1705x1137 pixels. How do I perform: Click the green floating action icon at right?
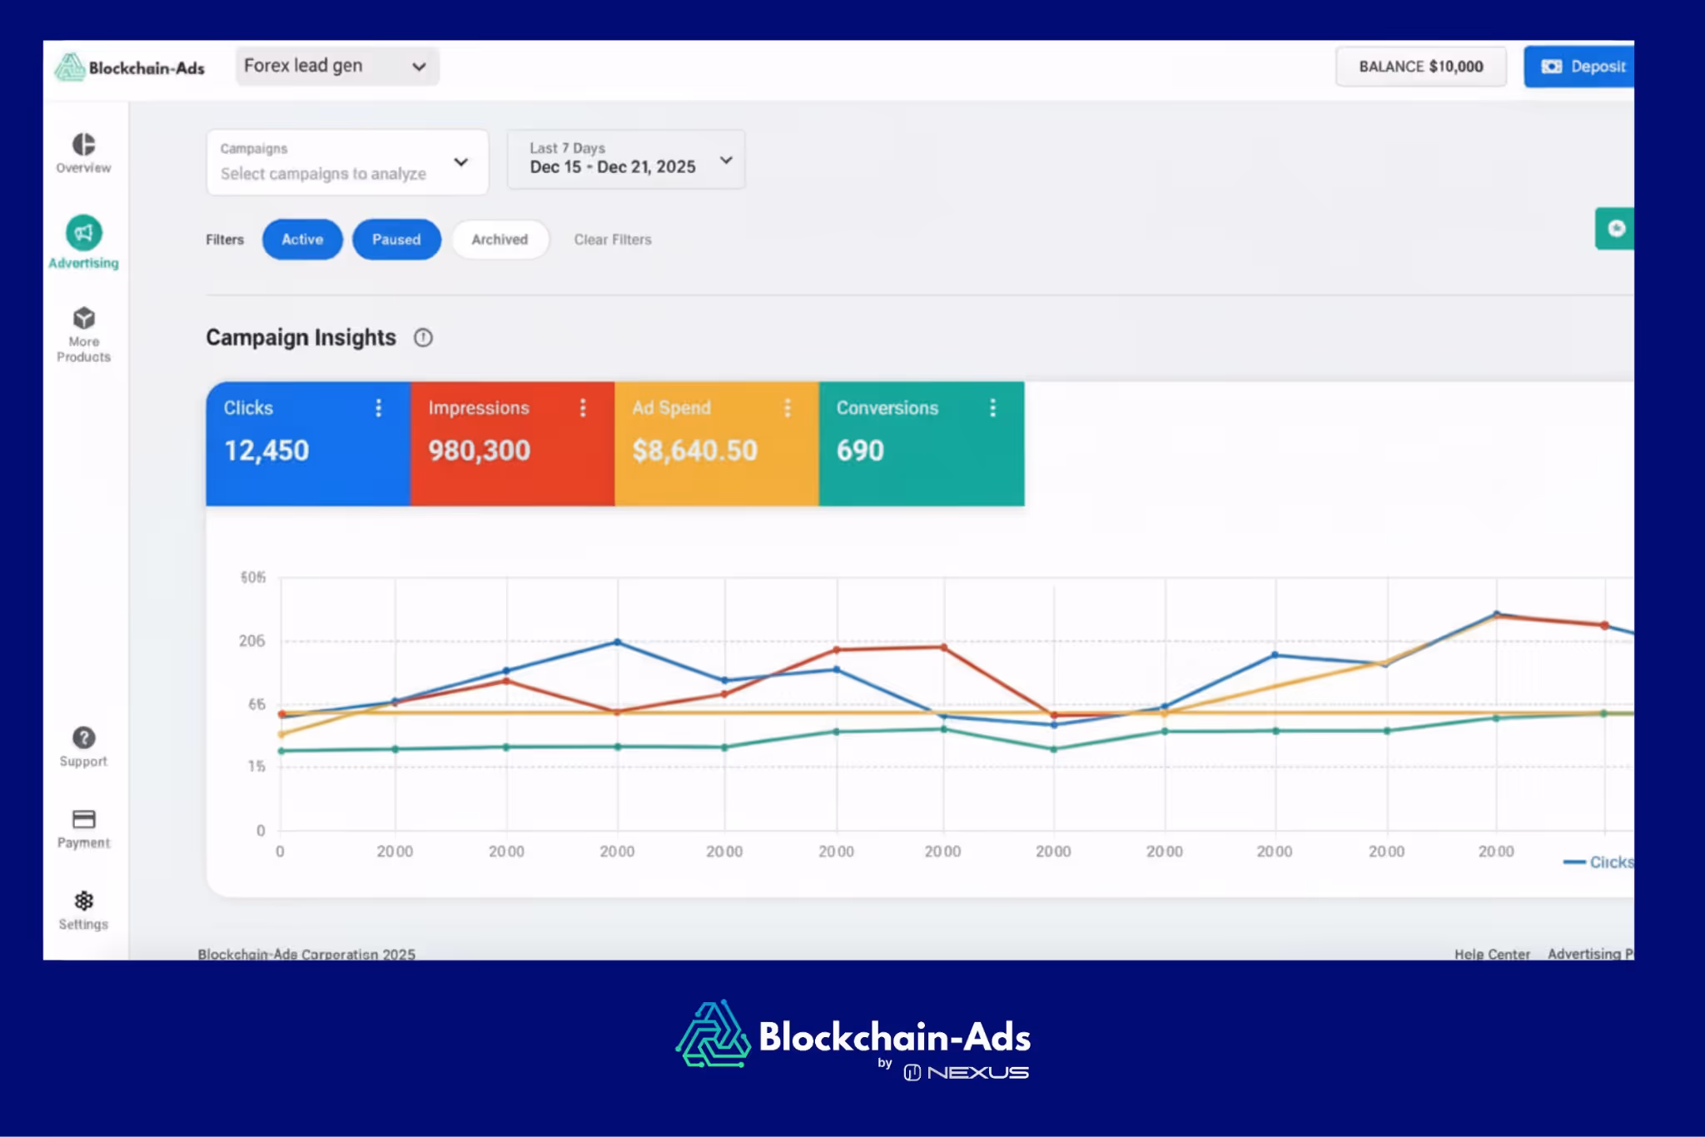(x=1615, y=229)
